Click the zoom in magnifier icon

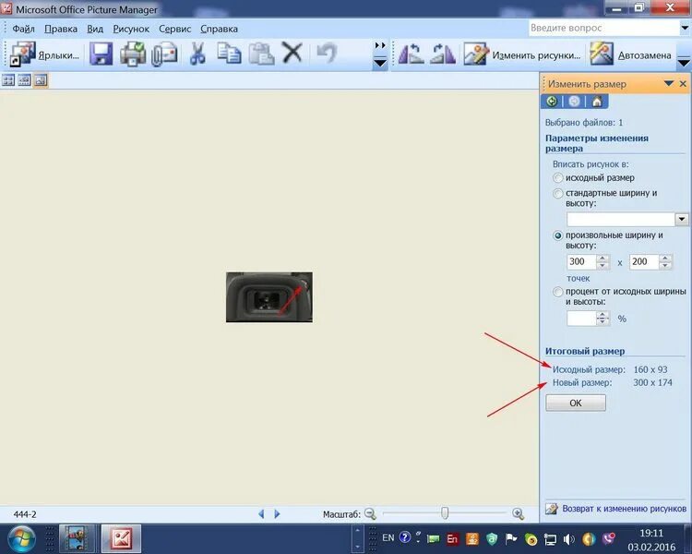coord(519,513)
